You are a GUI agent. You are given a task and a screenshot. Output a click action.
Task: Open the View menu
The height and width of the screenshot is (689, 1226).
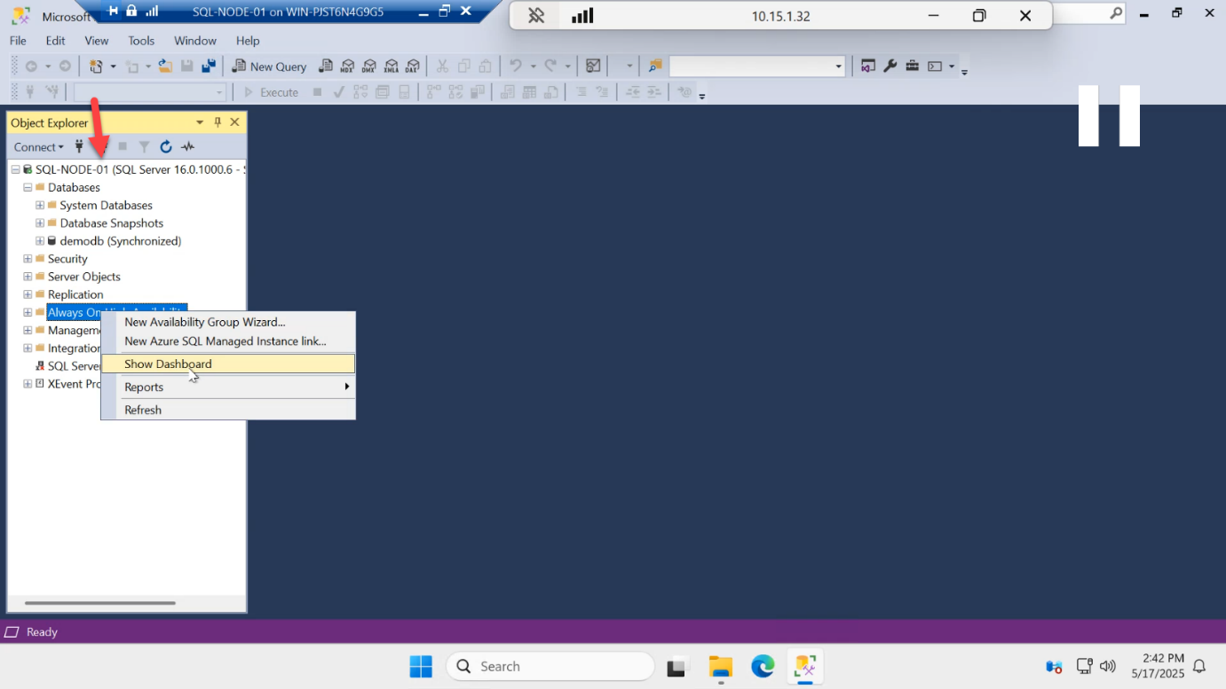[96, 41]
